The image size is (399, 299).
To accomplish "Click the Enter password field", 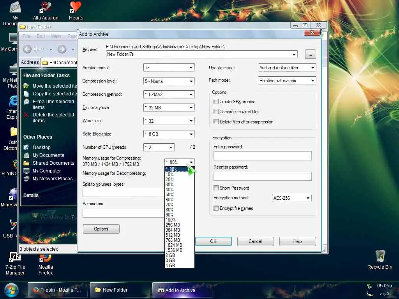I will pos(262,156).
